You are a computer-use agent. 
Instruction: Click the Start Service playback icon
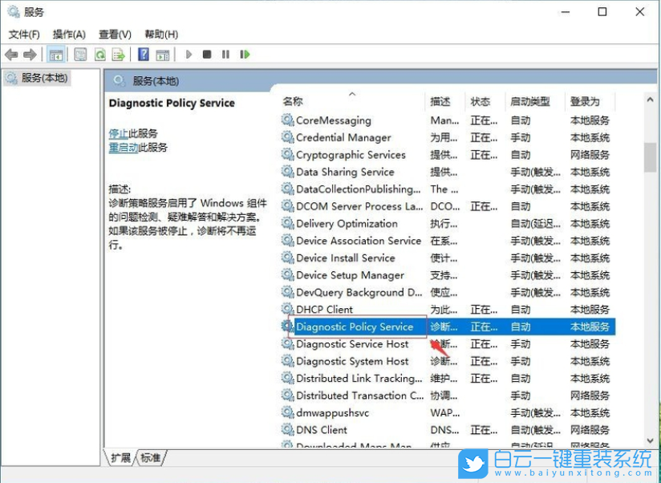(188, 55)
